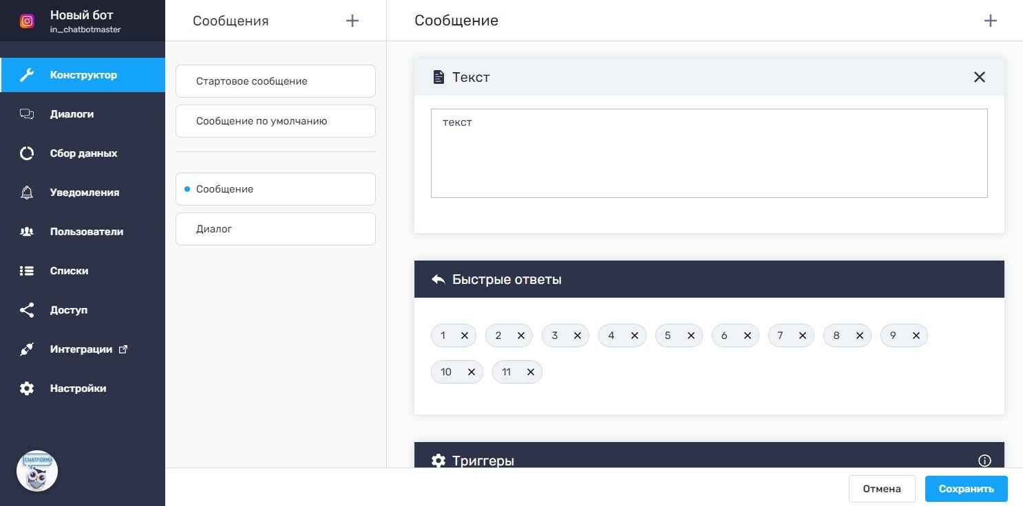Open the Конструктор section
The width and height of the screenshot is (1023, 506).
83,75
